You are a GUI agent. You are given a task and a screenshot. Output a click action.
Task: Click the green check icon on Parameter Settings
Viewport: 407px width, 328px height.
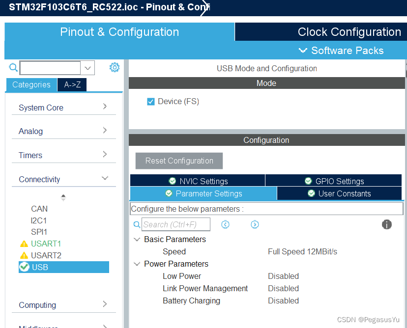click(x=169, y=193)
